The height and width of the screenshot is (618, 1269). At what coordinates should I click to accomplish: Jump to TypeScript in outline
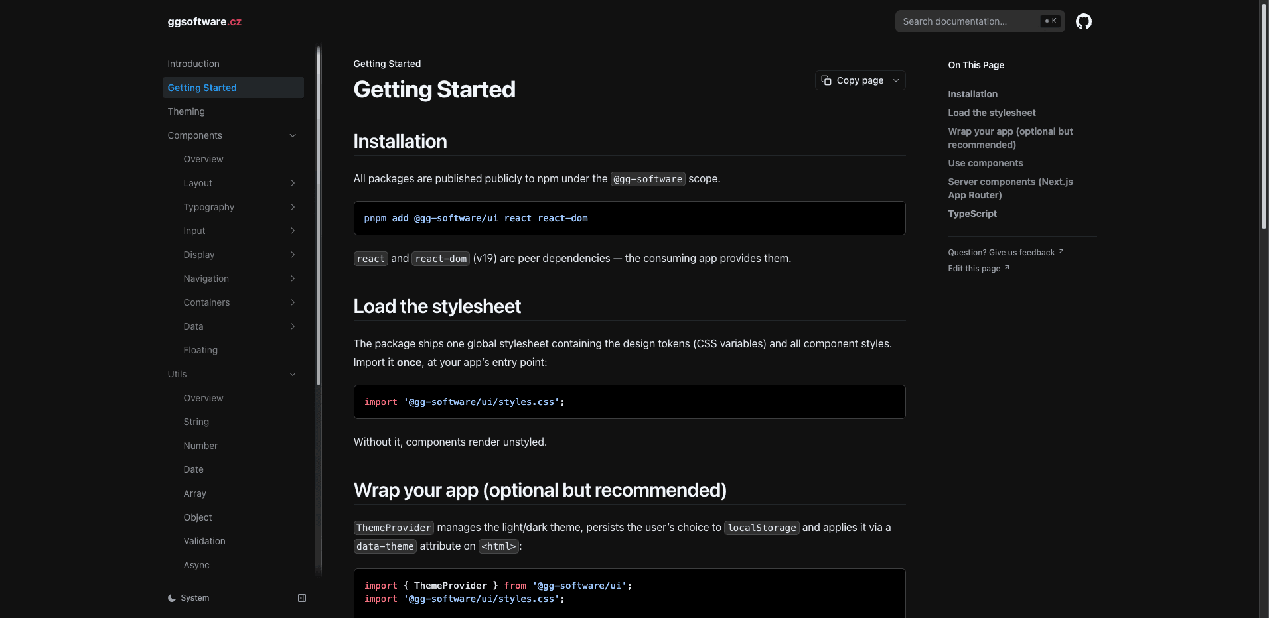pyautogui.click(x=972, y=214)
